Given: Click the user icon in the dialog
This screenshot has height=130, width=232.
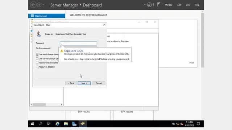Looking at the screenshot, I should 39,34.
